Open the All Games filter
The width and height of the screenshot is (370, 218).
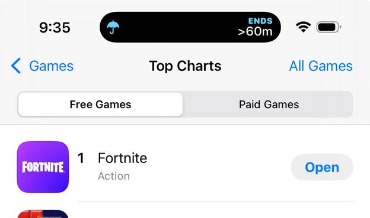[x=321, y=66]
